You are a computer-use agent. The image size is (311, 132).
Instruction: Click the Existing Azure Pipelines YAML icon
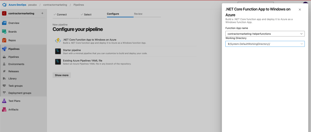point(58,62)
